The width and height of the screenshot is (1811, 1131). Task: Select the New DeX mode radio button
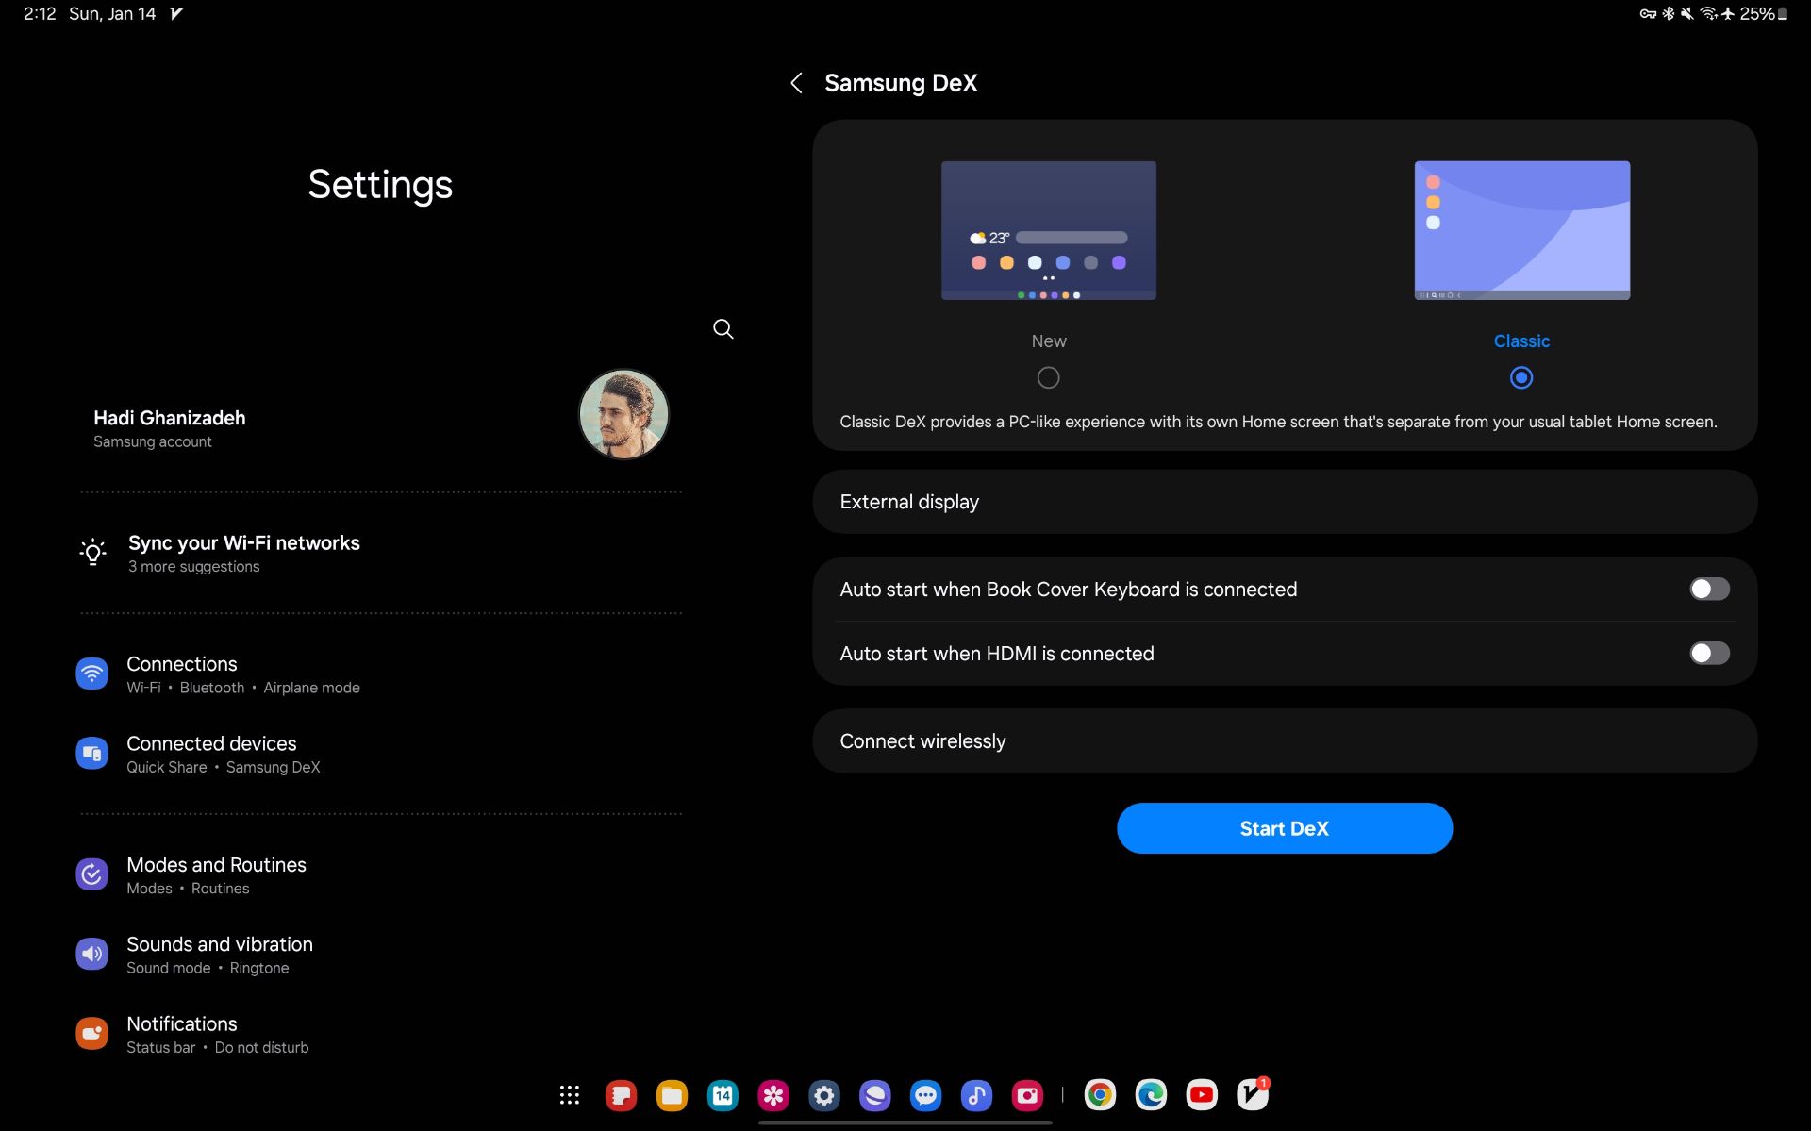click(x=1048, y=377)
